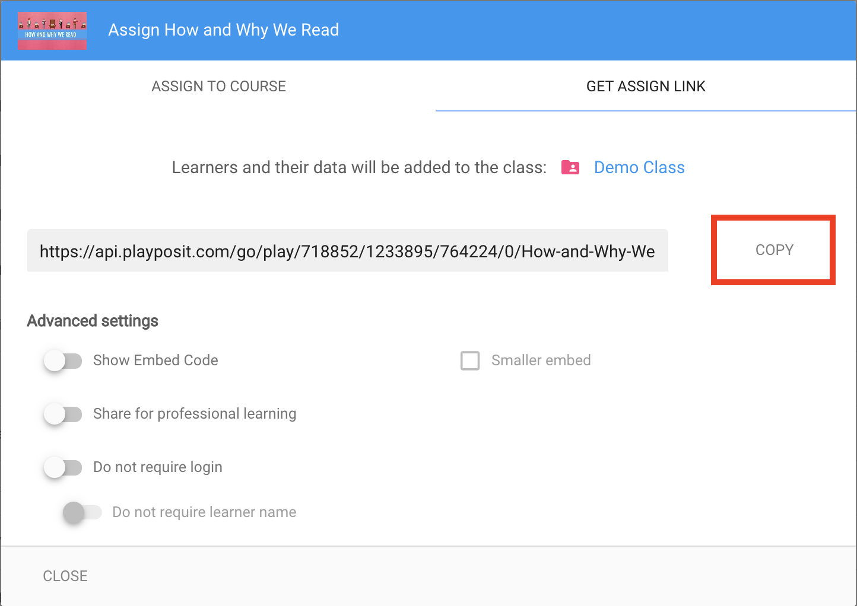This screenshot has height=606, width=857.
Task: Click the How and Why We Read video thumbnail
Action: pyautogui.click(x=52, y=30)
